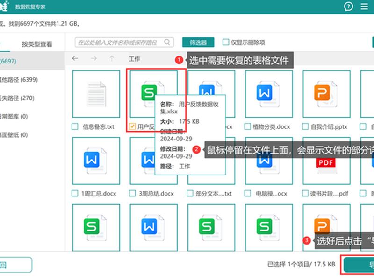Check the 部分文本...txt checkbox

[190, 193]
